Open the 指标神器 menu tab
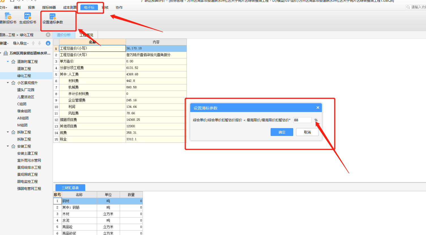Image resolution: width=426 pixels, height=235 pixels. pos(49,7)
